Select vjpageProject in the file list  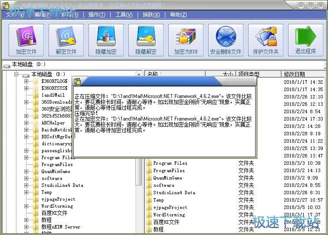[x=170, y=207]
